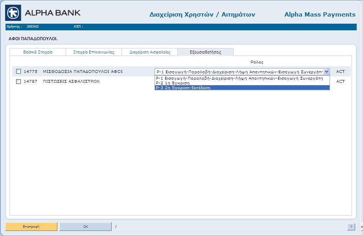Click the code 14775

[31, 71]
